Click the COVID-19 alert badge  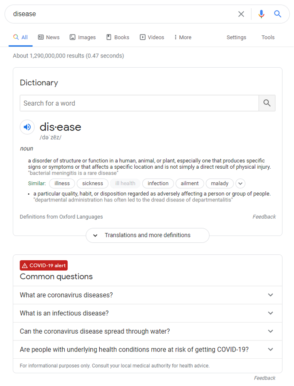click(43, 265)
